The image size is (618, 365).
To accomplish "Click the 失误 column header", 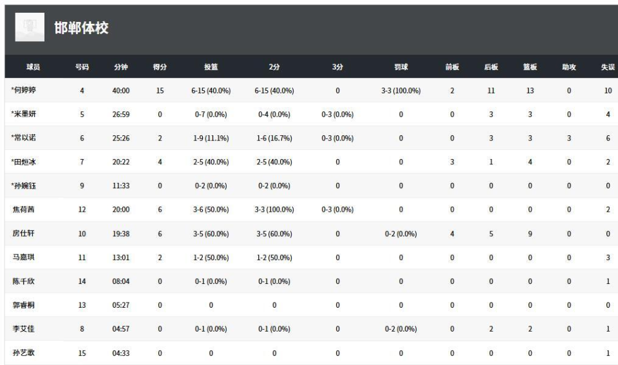I will 607,67.
